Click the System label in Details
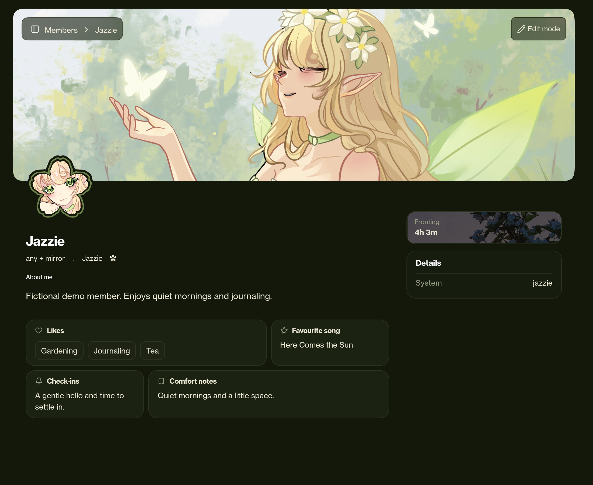The width and height of the screenshot is (593, 485). [x=428, y=283]
